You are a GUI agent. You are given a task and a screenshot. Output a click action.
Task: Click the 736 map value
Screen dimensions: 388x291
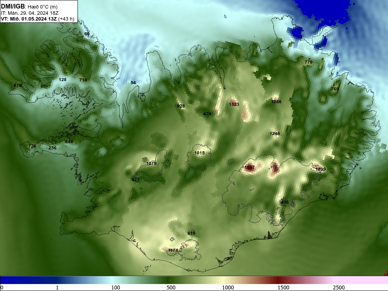pyautogui.click(x=32, y=146)
